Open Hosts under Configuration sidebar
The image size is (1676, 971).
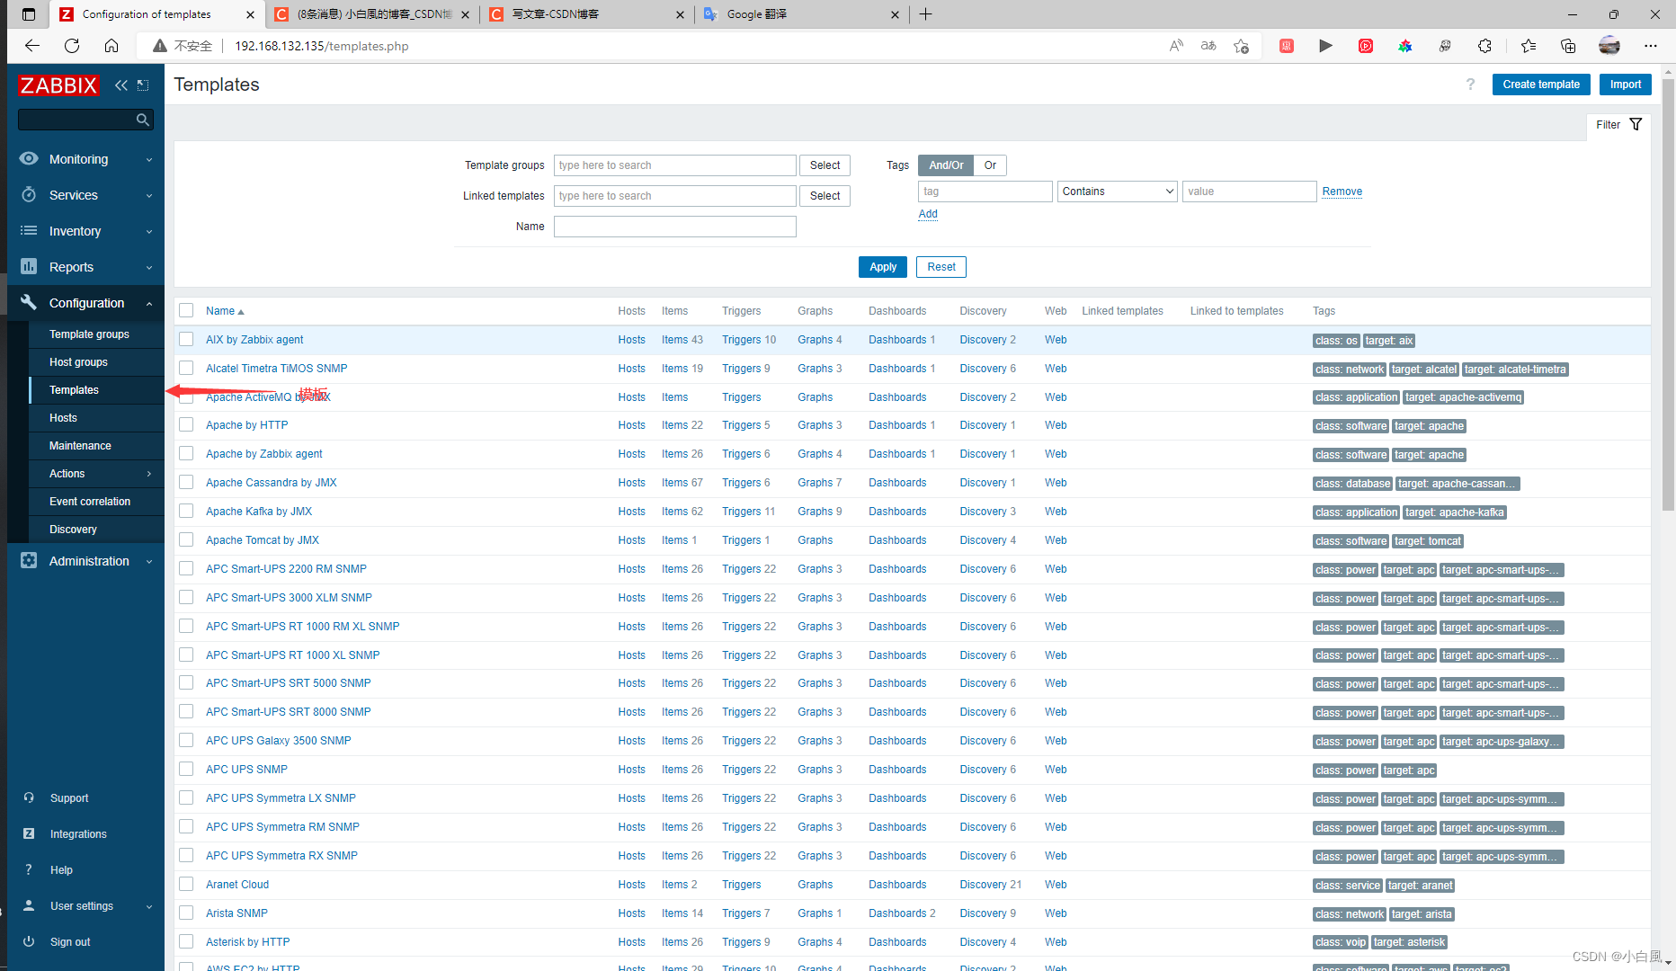pyautogui.click(x=63, y=418)
